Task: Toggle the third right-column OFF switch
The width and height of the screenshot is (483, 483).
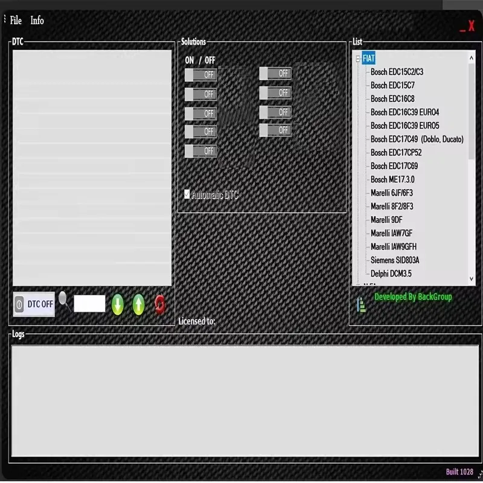Action: [x=275, y=112]
